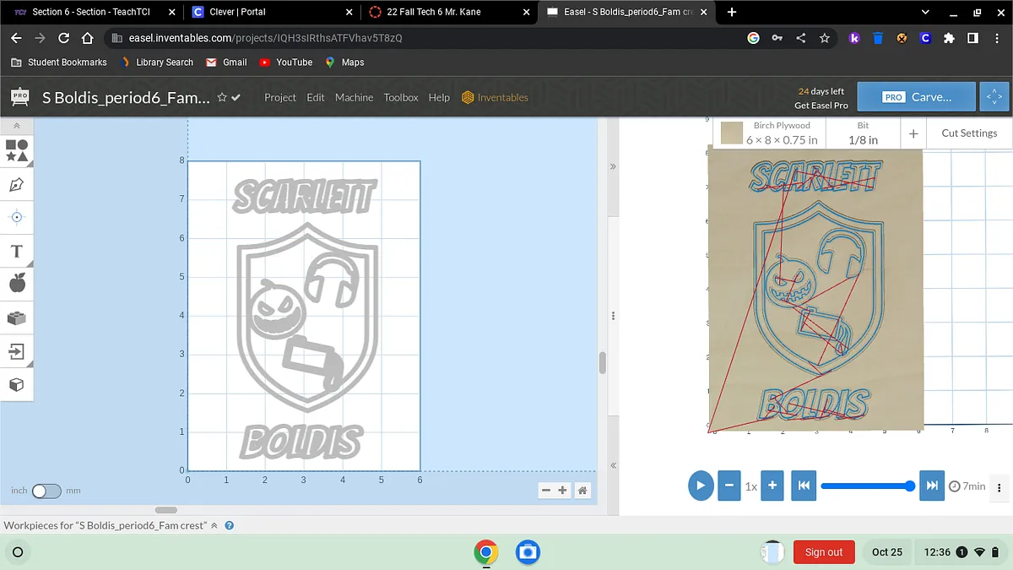Open the apple icon library
Screen dimensions: 1013x570
[17, 284]
